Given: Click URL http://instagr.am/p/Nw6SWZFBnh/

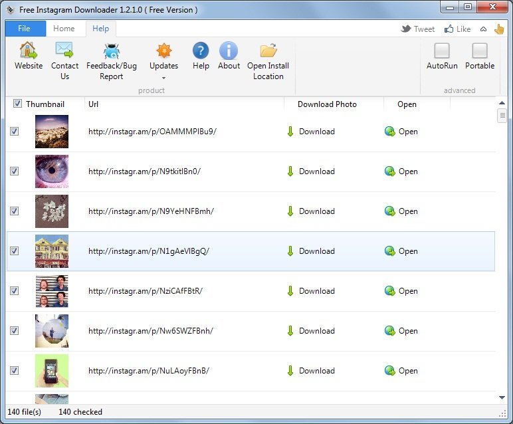Looking at the screenshot, I should tap(150, 331).
